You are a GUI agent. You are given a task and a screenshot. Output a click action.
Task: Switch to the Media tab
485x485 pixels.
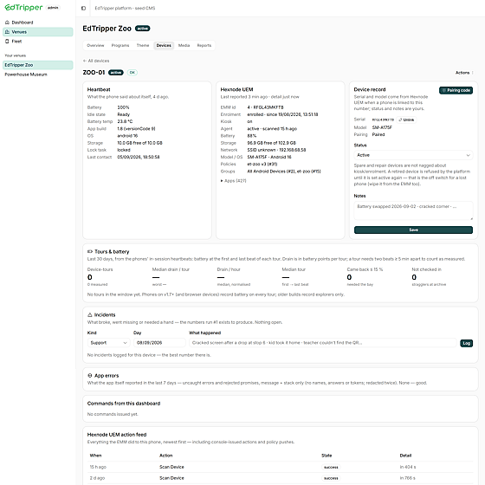[x=184, y=45]
